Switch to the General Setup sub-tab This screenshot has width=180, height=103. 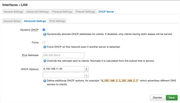(x=12, y=21)
